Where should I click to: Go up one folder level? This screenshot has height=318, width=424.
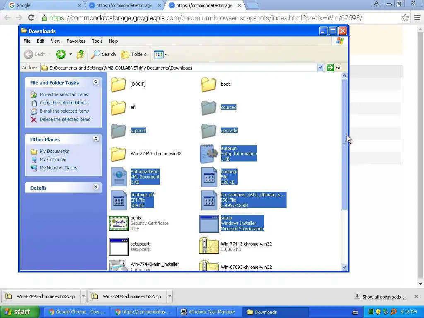[81, 54]
